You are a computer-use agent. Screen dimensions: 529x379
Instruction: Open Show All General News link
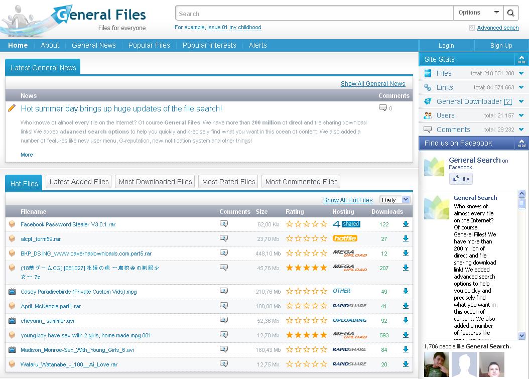(373, 83)
